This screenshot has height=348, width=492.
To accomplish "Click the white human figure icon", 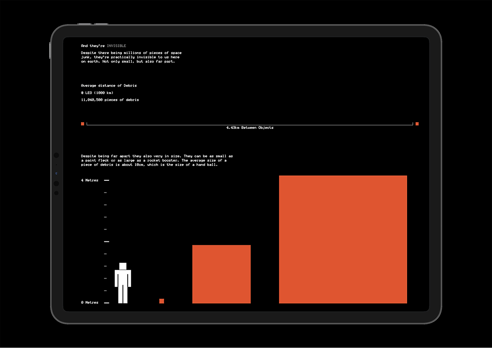I will [123, 283].
